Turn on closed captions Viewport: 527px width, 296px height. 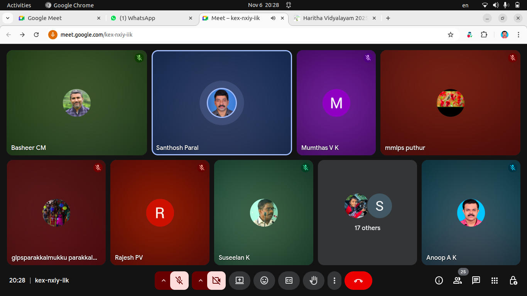click(289, 281)
